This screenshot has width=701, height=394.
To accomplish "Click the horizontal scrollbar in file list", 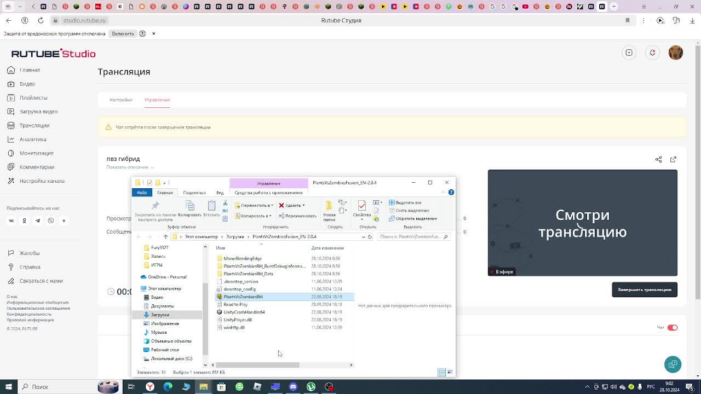I will coord(257,365).
